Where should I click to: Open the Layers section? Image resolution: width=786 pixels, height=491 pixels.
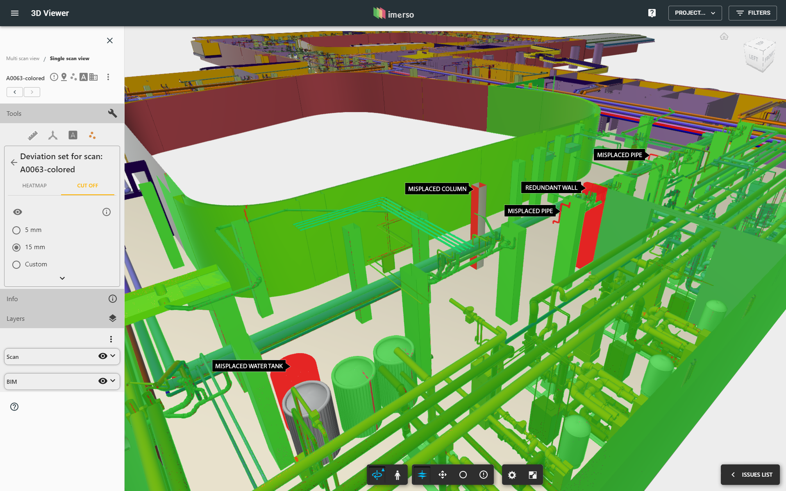click(62, 318)
